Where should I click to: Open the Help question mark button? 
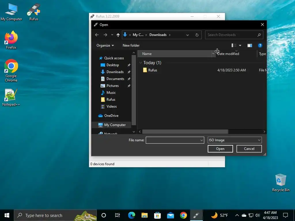[x=260, y=45]
